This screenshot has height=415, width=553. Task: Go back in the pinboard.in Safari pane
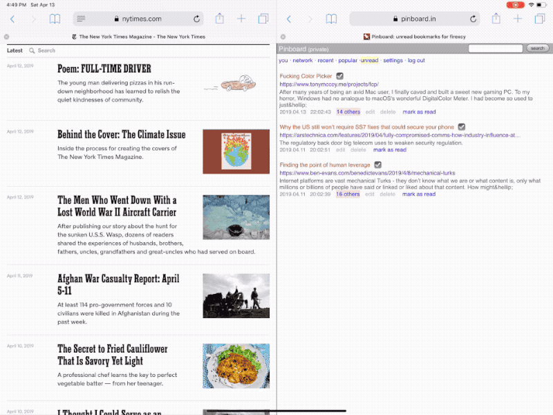click(x=289, y=19)
